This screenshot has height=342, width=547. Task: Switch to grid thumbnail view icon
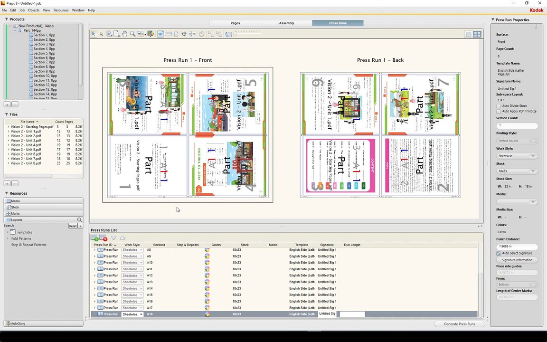[x=477, y=34]
